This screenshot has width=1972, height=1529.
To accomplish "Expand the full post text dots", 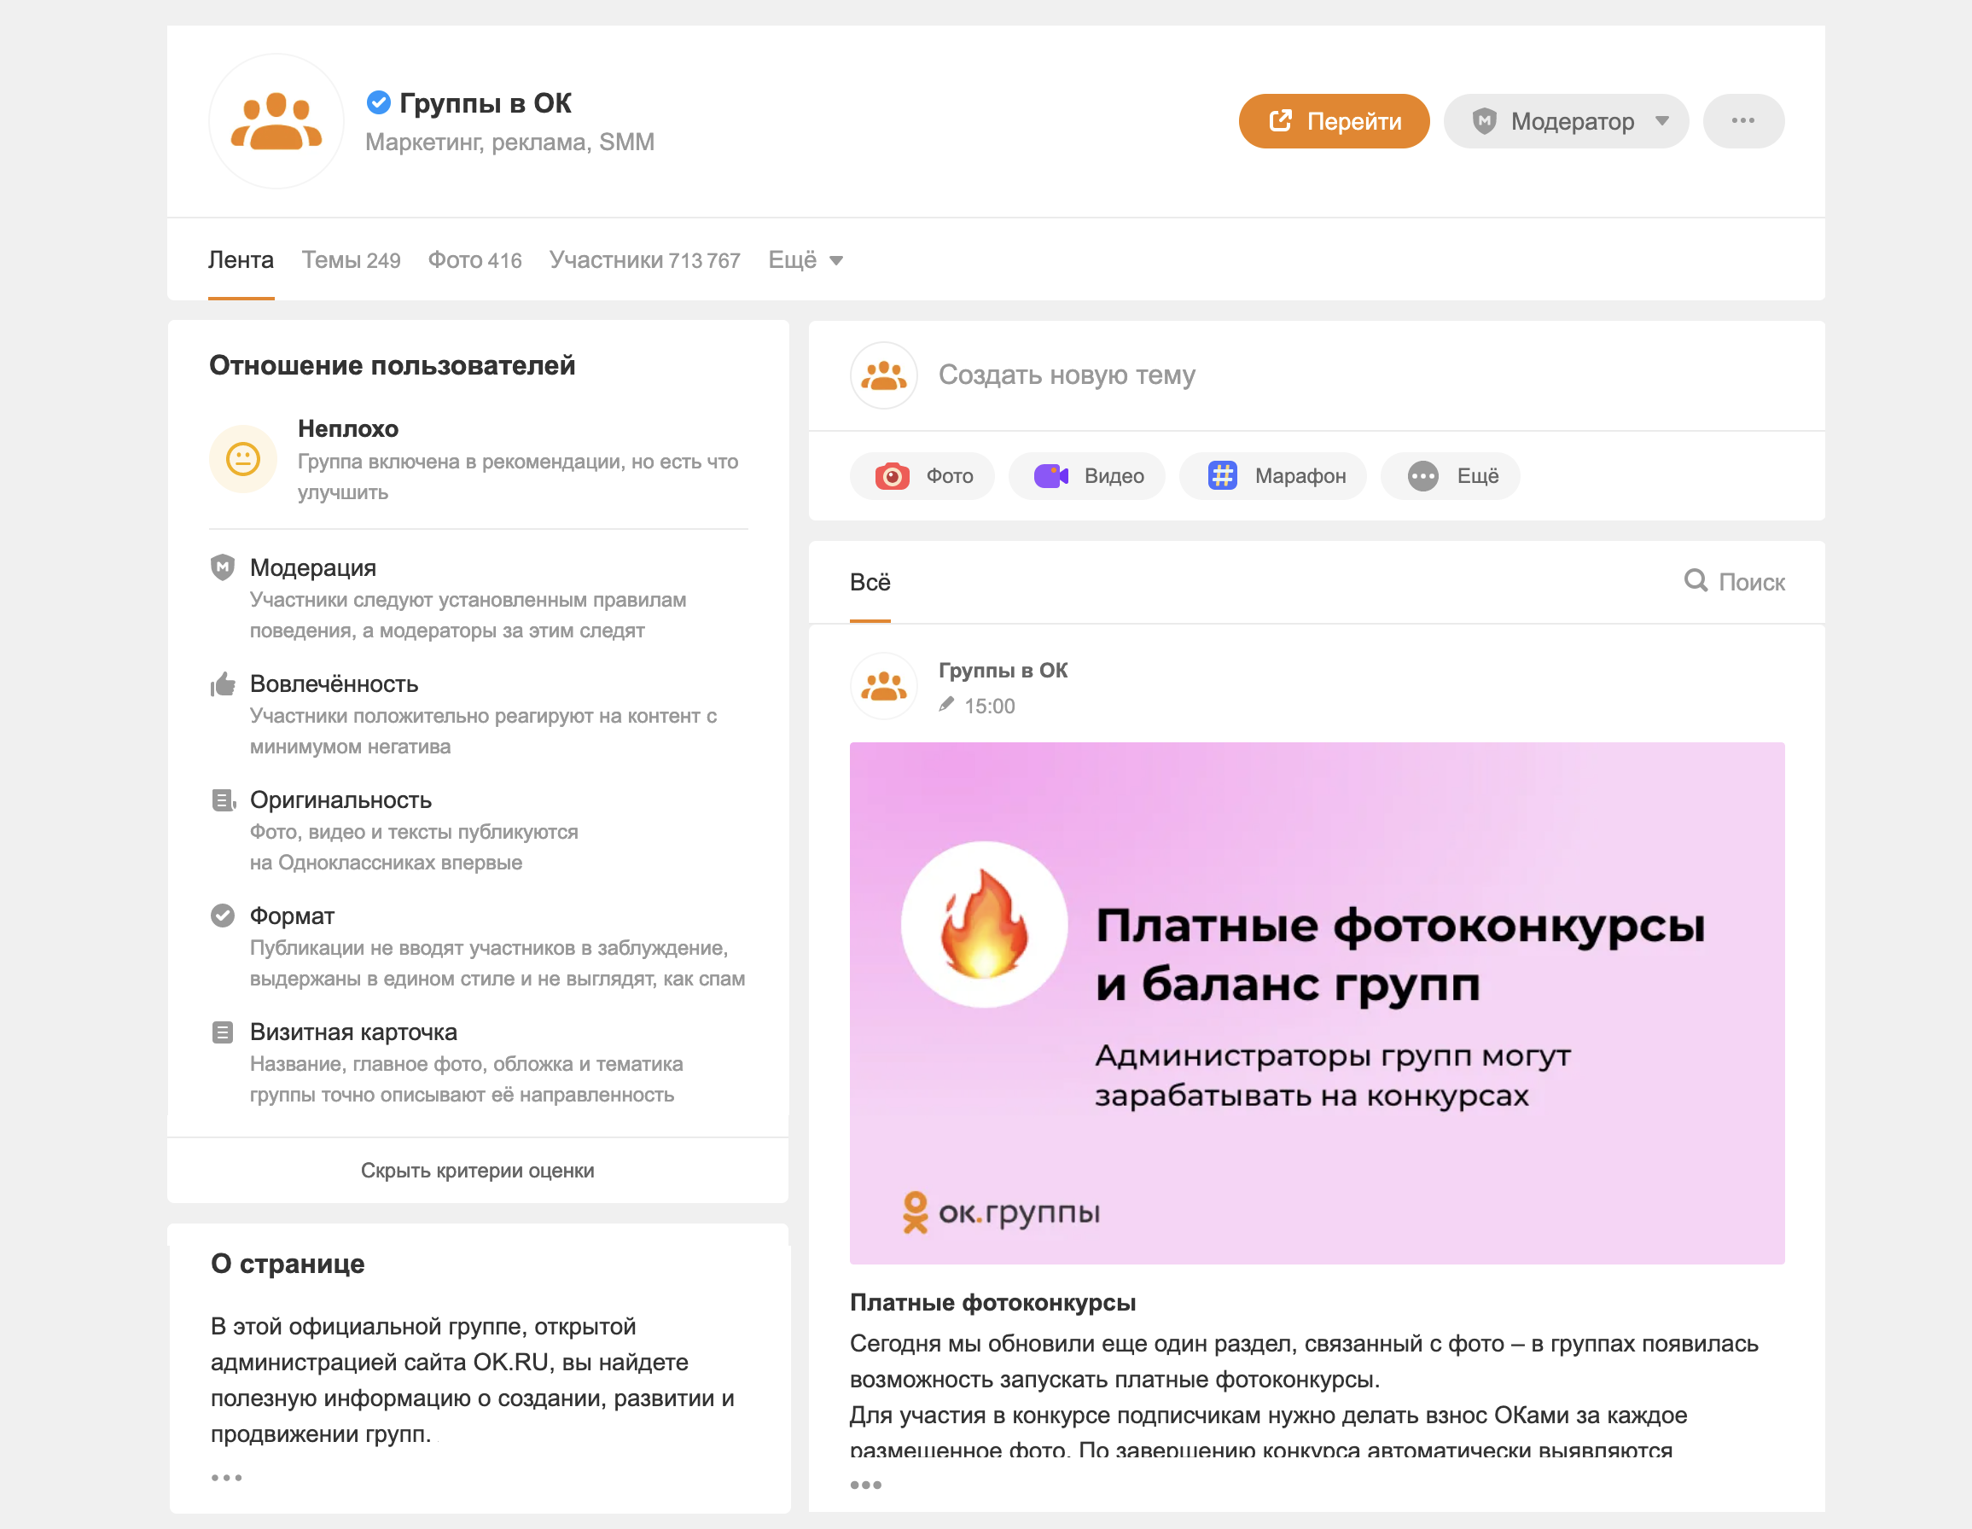I will coord(865,1485).
